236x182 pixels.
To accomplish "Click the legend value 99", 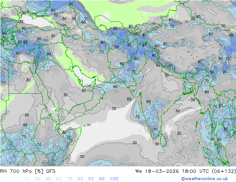I will click(102, 179).
